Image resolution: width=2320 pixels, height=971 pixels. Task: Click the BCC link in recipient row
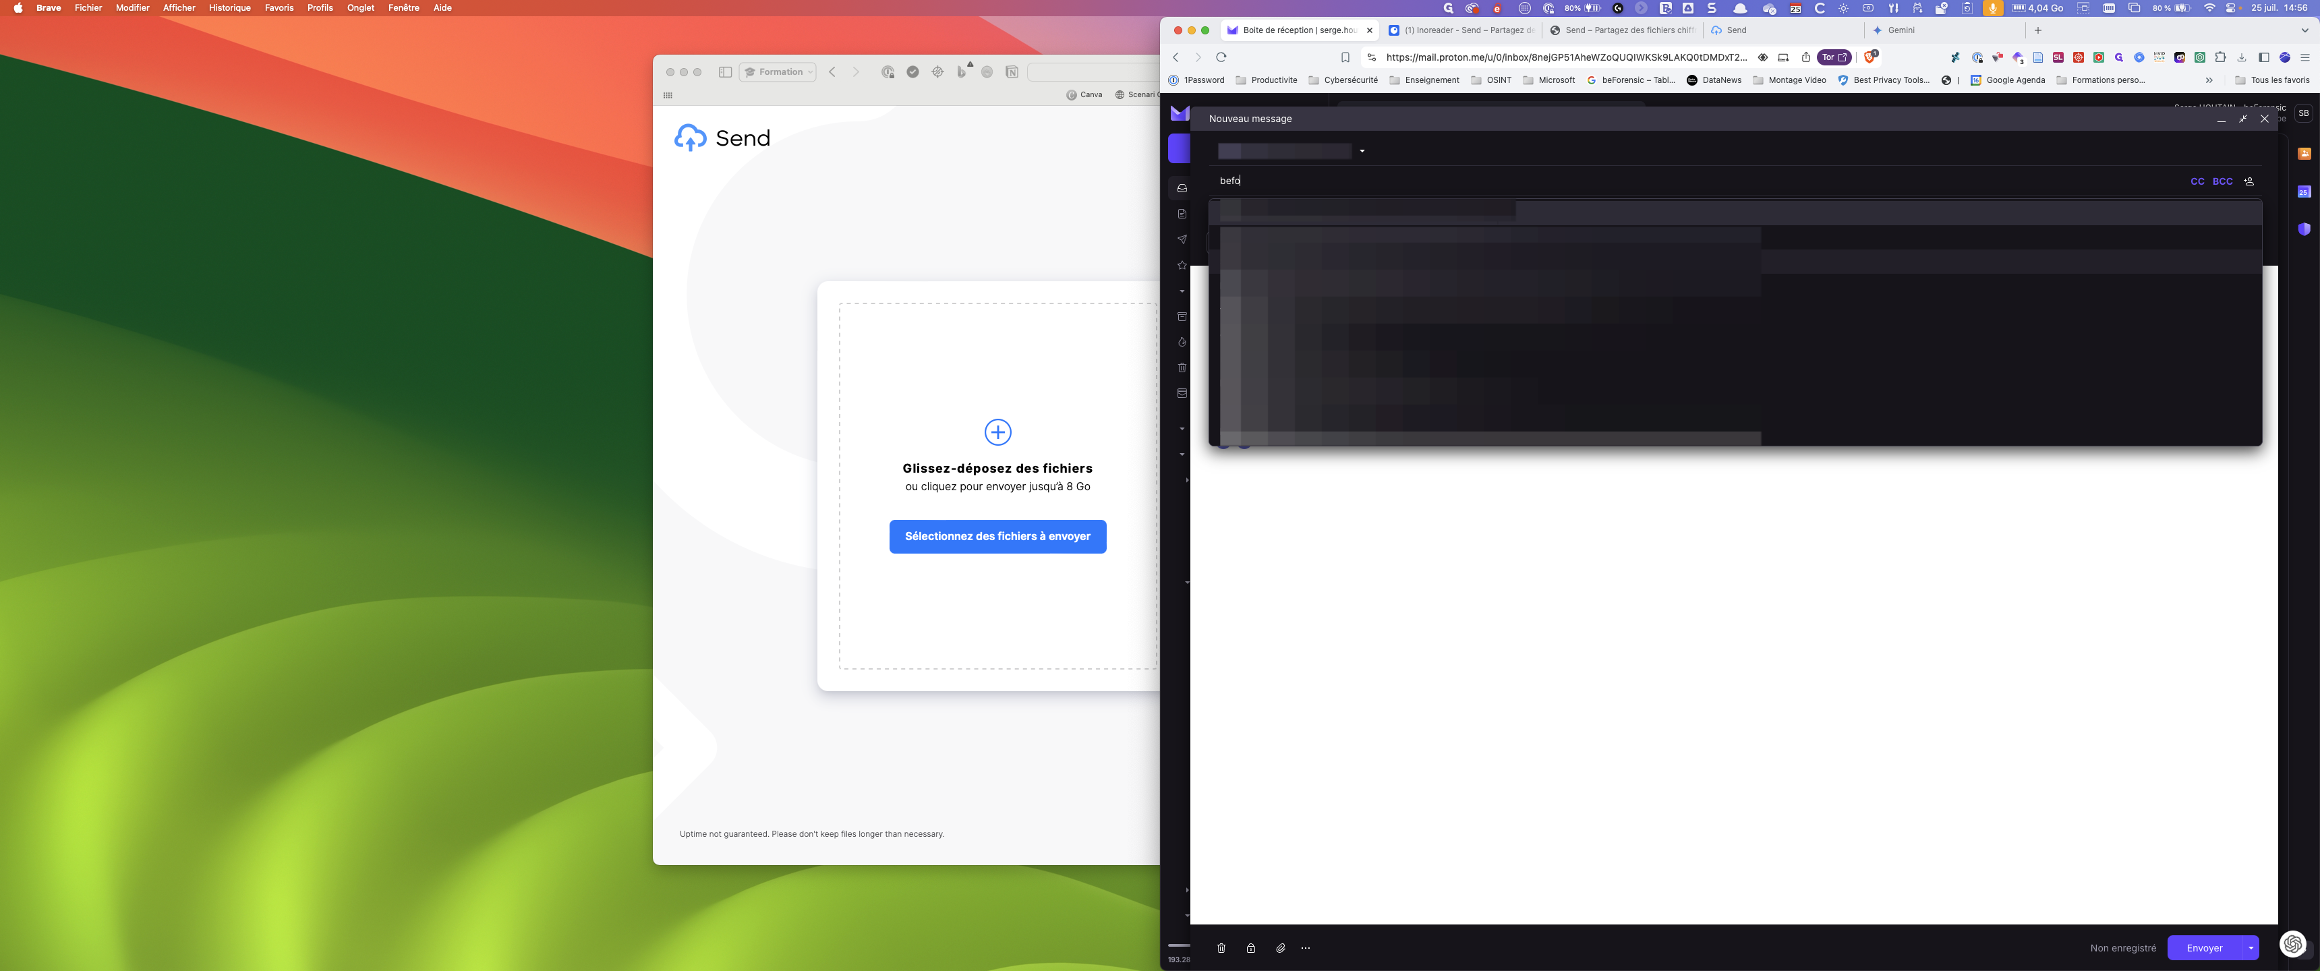(x=2222, y=181)
